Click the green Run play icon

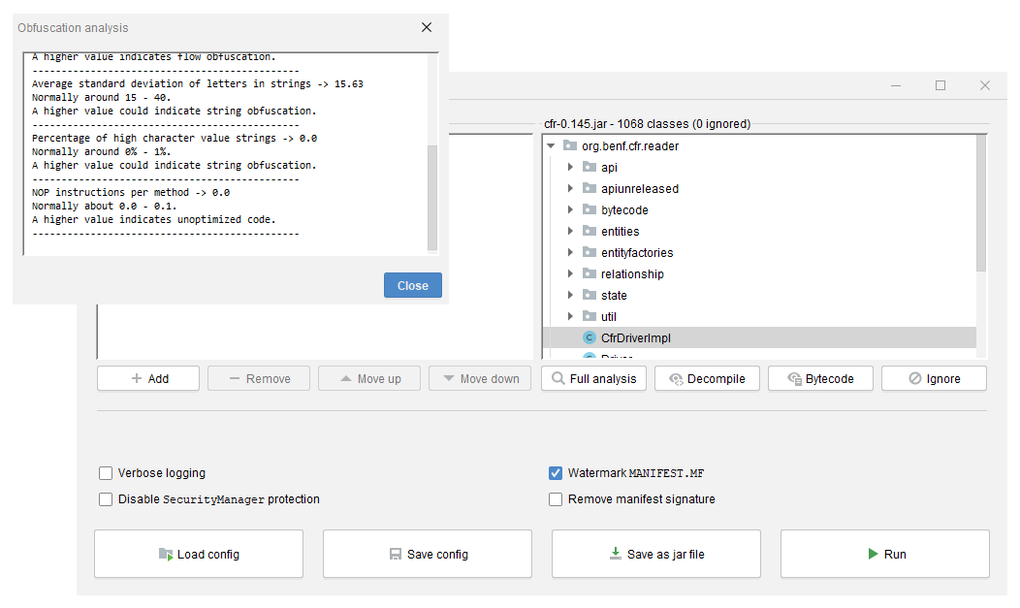click(x=871, y=554)
